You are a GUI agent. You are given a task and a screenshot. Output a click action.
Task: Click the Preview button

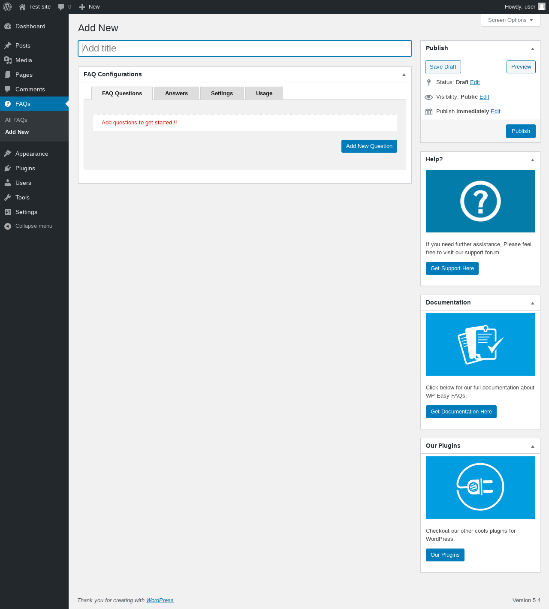coord(521,67)
